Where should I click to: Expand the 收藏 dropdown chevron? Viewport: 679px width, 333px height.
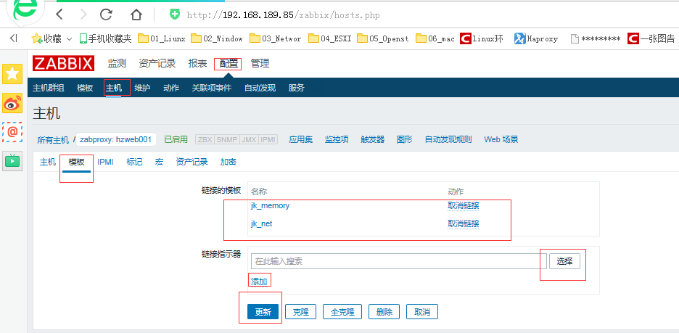point(70,39)
